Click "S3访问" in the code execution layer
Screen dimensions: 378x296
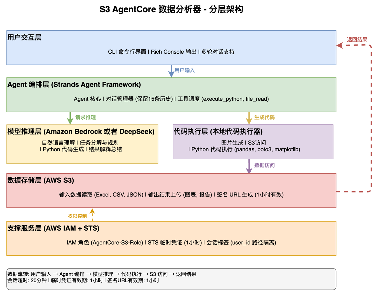pos(257,143)
